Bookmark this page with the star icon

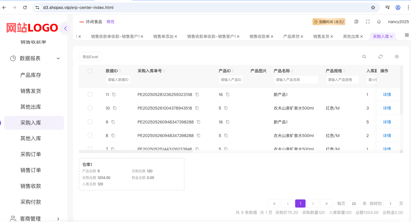click(x=373, y=8)
